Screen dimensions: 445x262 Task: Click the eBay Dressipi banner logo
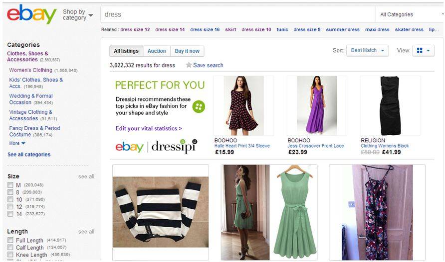[156, 146]
